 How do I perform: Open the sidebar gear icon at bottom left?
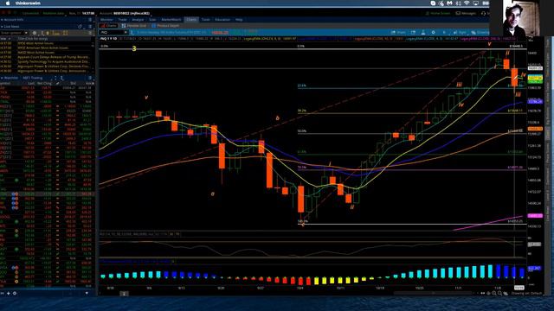[x=15, y=293]
